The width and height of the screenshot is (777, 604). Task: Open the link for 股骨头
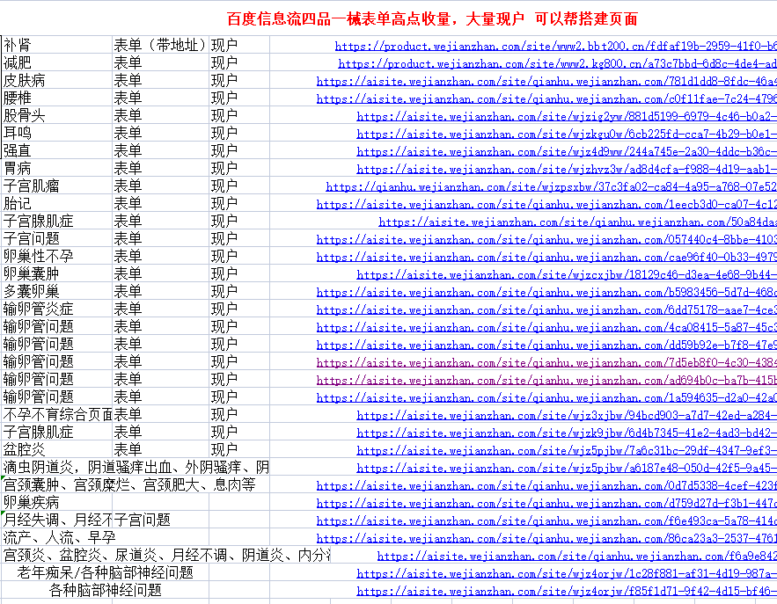565,116
